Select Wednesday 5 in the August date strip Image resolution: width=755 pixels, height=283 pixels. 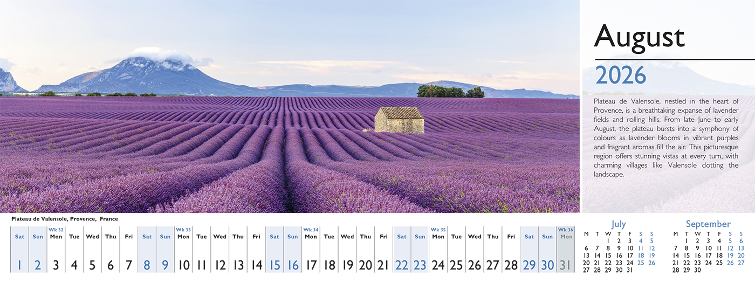tap(92, 249)
